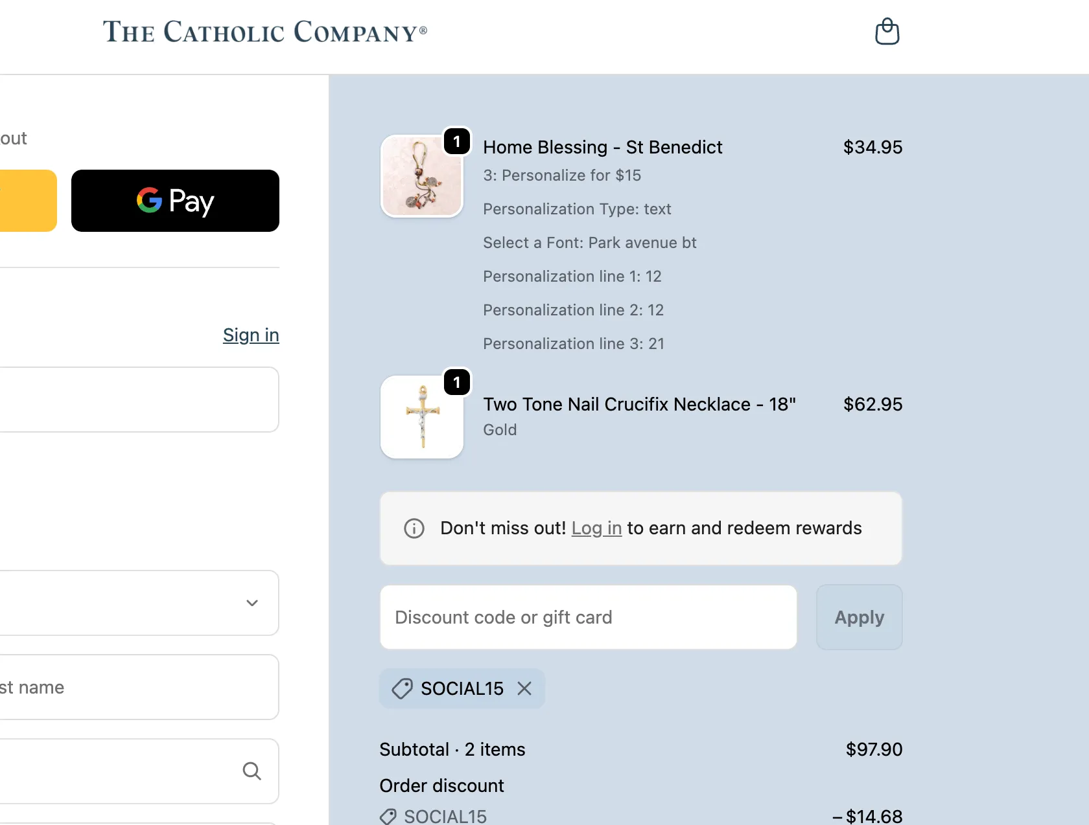Click the order discount SOCIAL15 tag icon
This screenshot has width=1089, height=825.
point(388,817)
